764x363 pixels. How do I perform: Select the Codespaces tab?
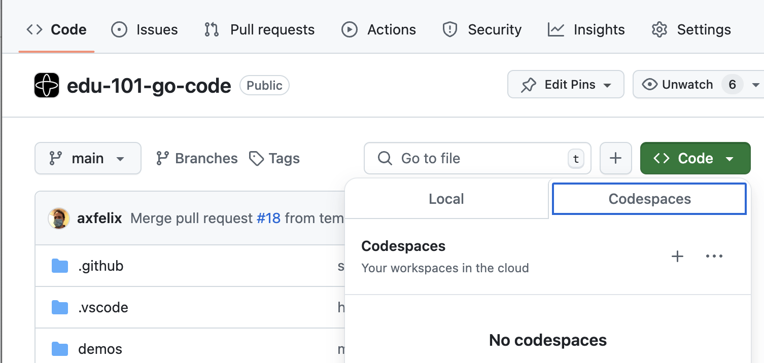(x=649, y=199)
